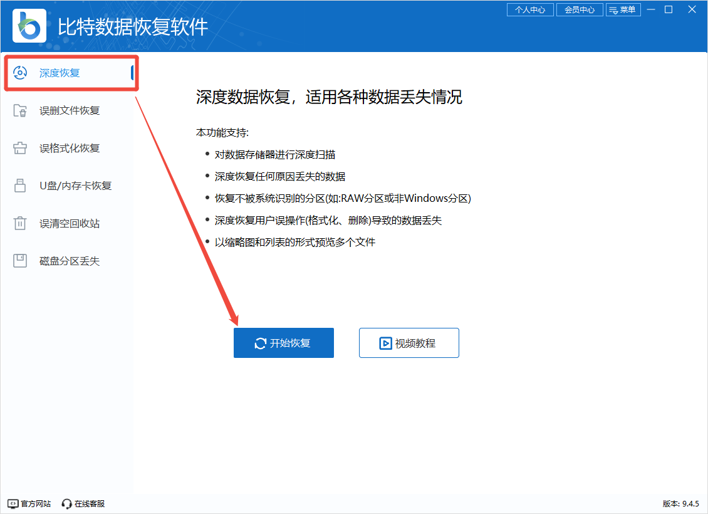Open 会员中心 from the title bar
708x514 pixels.
point(580,9)
